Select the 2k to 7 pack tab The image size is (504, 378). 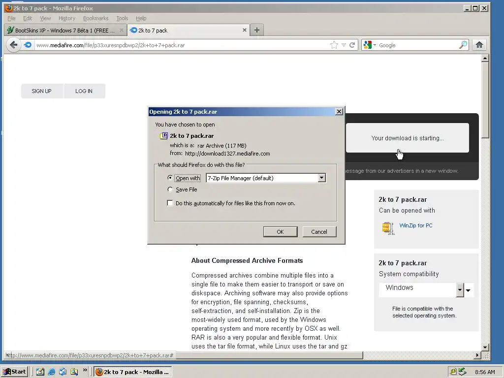click(x=188, y=30)
